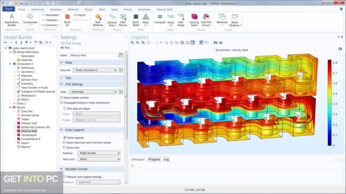
Task: Click the Label input field
Action: (x=93, y=55)
